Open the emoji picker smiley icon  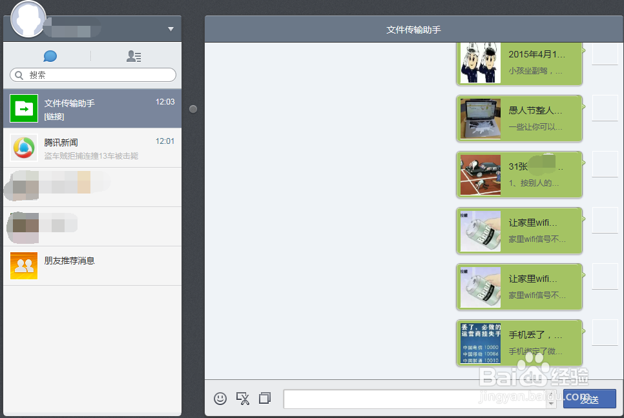click(220, 398)
